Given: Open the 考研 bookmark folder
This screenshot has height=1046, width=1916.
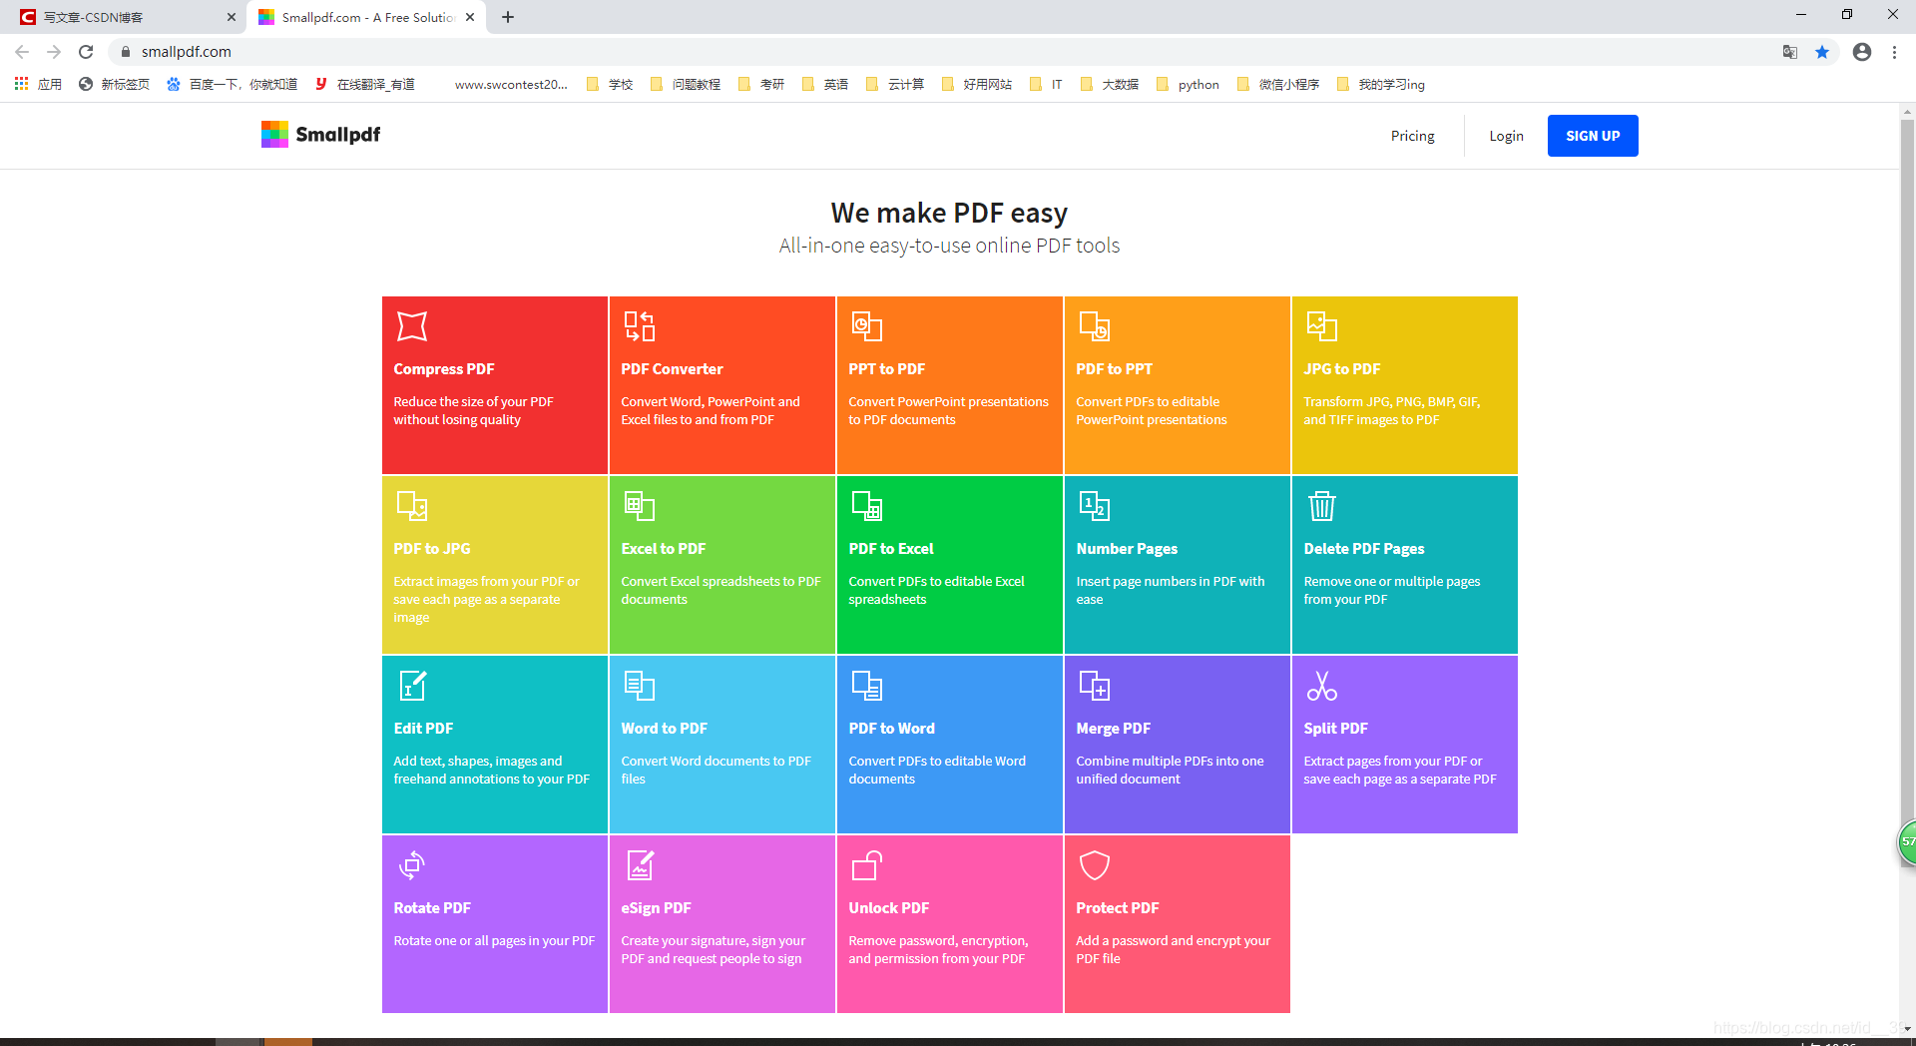Looking at the screenshot, I should click(x=761, y=85).
